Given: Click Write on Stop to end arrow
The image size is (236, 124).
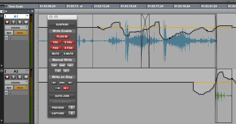Looking at the screenshot, I should (70, 83).
